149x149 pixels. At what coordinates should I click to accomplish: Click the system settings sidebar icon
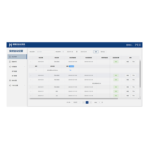10,80
